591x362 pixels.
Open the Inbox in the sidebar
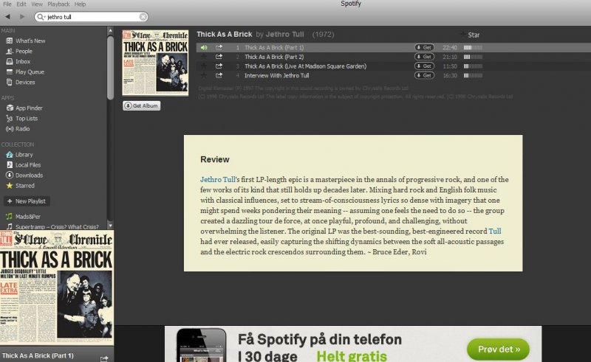[23, 61]
